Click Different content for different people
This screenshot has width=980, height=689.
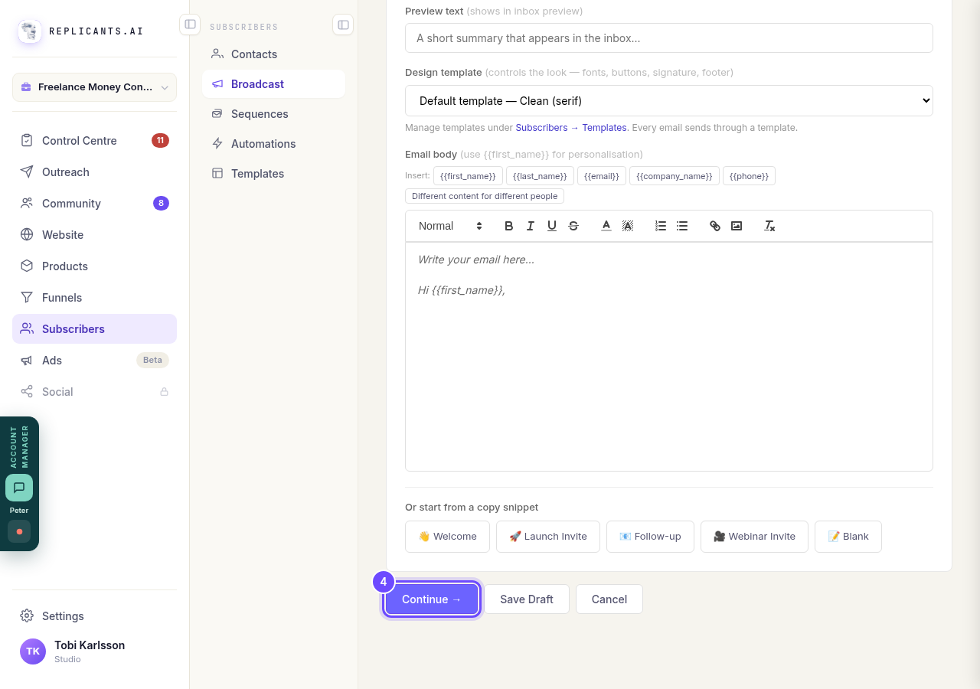(485, 196)
